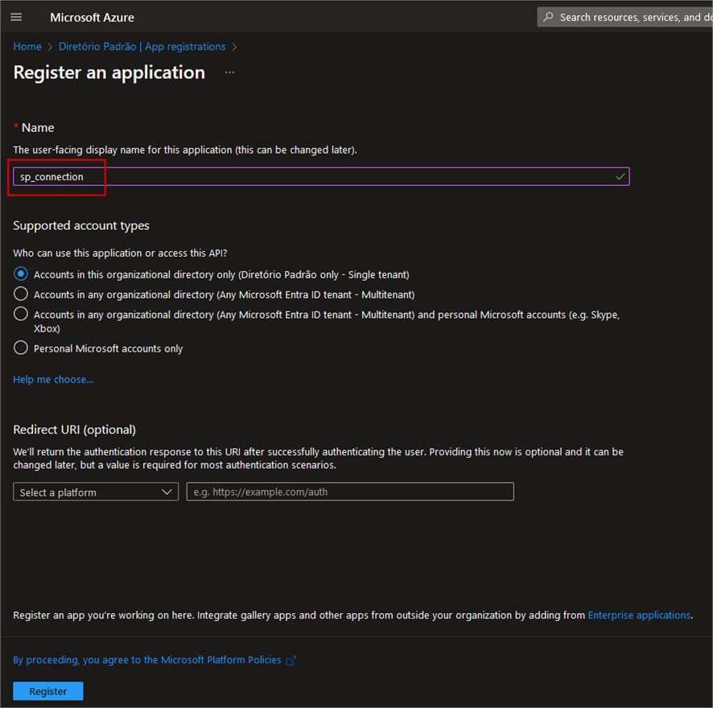This screenshot has height=708, width=713.
Task: Open Help me choose link
Action: click(53, 380)
